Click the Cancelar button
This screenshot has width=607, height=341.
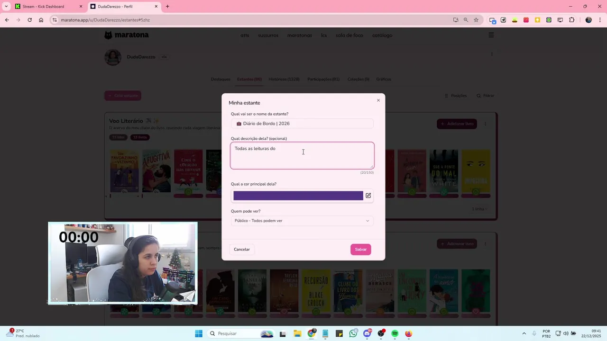(242, 250)
